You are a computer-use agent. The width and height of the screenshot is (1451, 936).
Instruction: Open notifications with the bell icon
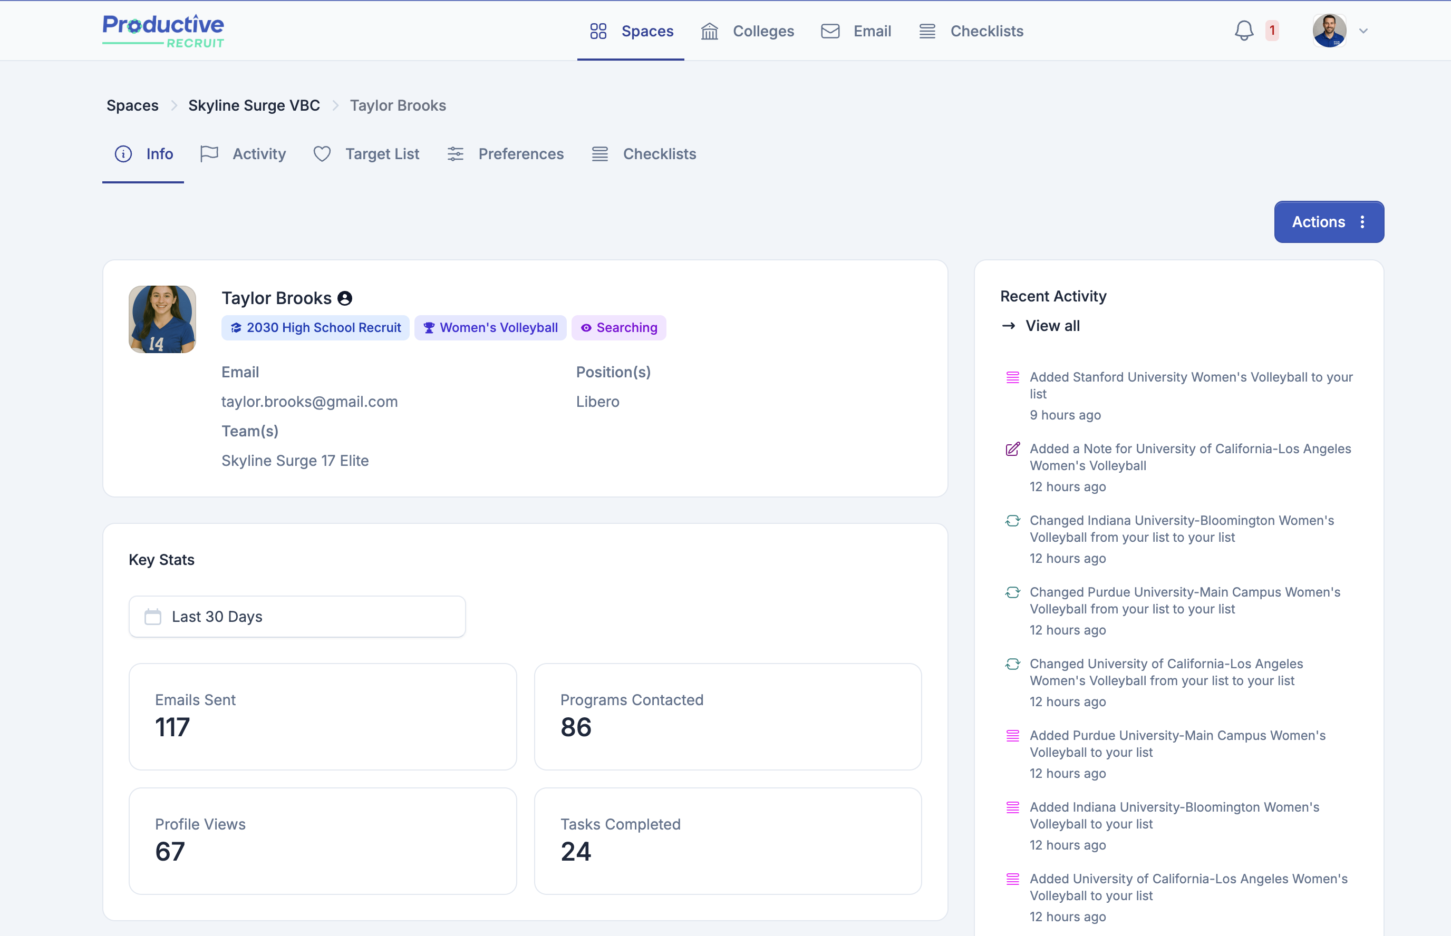[1244, 31]
